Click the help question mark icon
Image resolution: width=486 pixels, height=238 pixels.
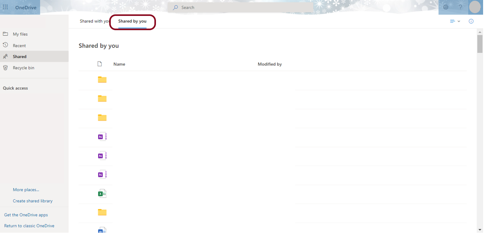click(x=463, y=7)
